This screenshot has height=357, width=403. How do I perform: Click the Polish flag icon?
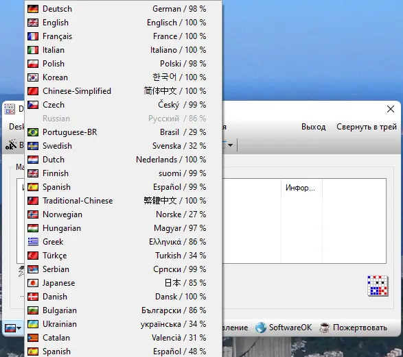point(33,64)
